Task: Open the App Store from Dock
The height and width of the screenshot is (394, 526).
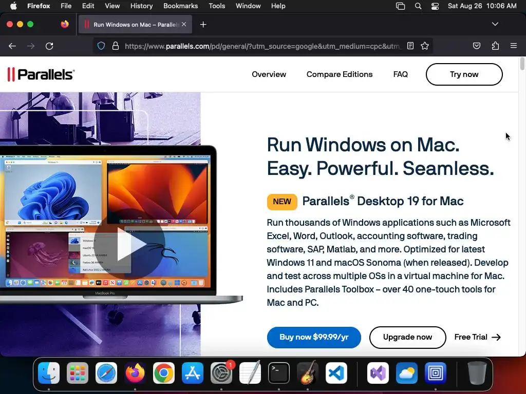Action: pos(193,373)
